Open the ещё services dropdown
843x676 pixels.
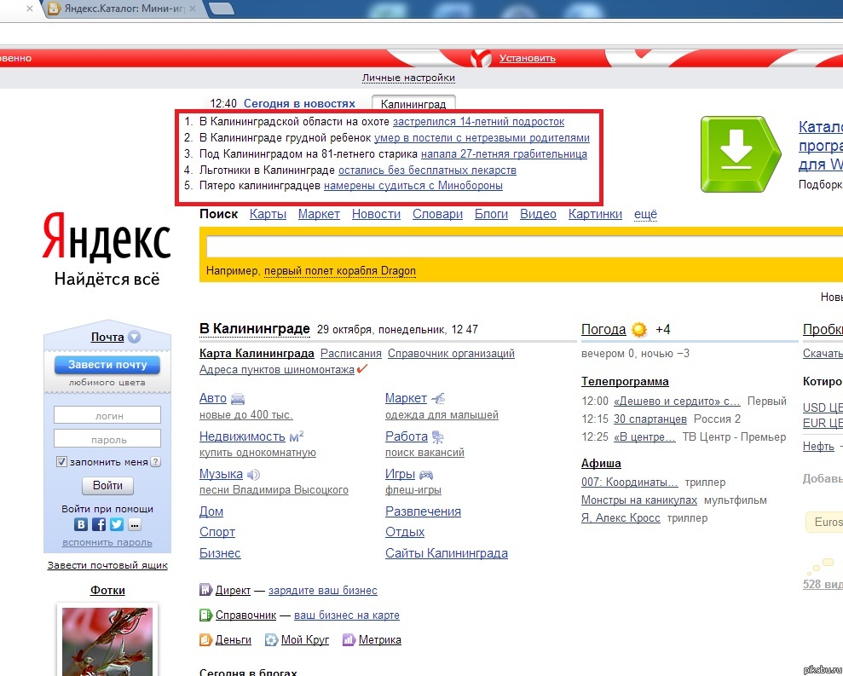645,214
